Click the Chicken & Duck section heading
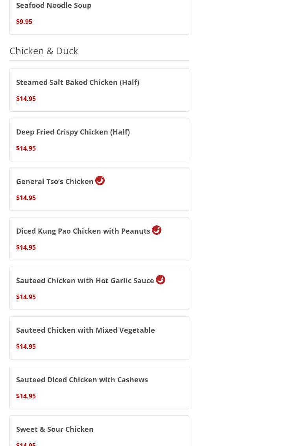Screen dimensions: 303x446 (44, 51)
